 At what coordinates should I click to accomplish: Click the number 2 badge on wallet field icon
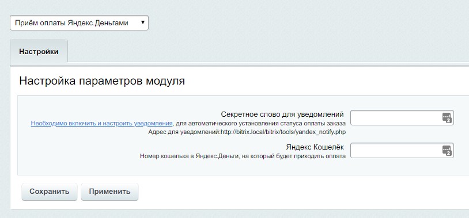pos(449,153)
